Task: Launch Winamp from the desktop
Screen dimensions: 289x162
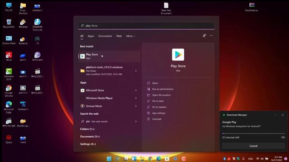Action: pyautogui.click(x=23, y=23)
